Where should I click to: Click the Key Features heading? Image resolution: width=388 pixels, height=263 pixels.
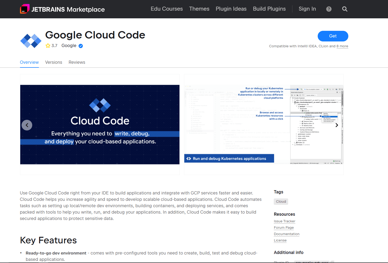48,240
